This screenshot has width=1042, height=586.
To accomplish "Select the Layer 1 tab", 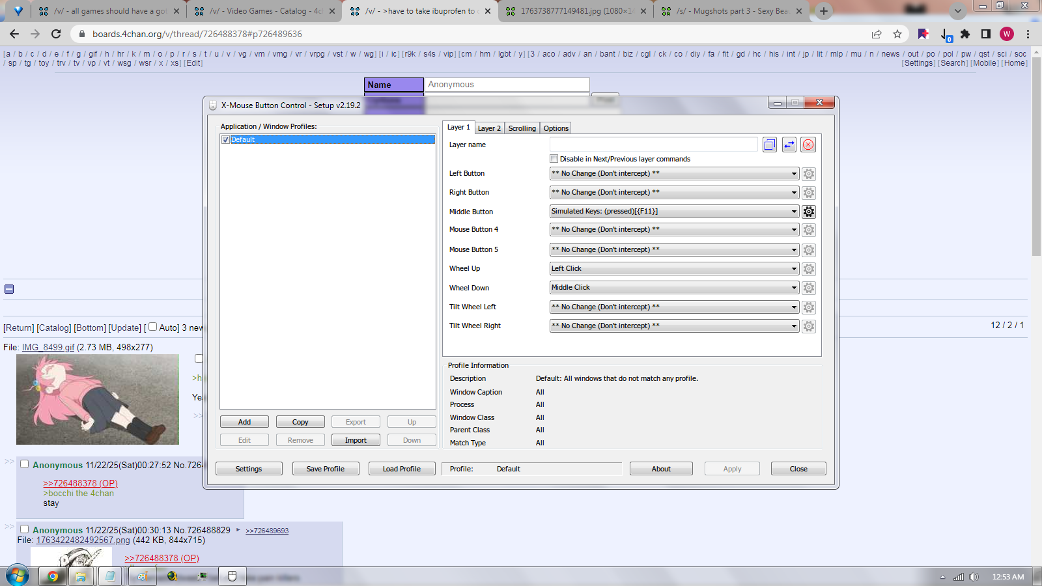I will pos(458,127).
